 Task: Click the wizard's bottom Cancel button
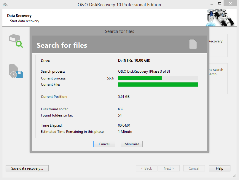(x=194, y=168)
